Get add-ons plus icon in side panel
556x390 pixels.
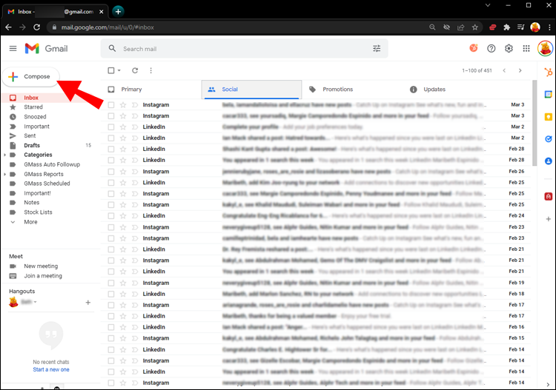548,219
